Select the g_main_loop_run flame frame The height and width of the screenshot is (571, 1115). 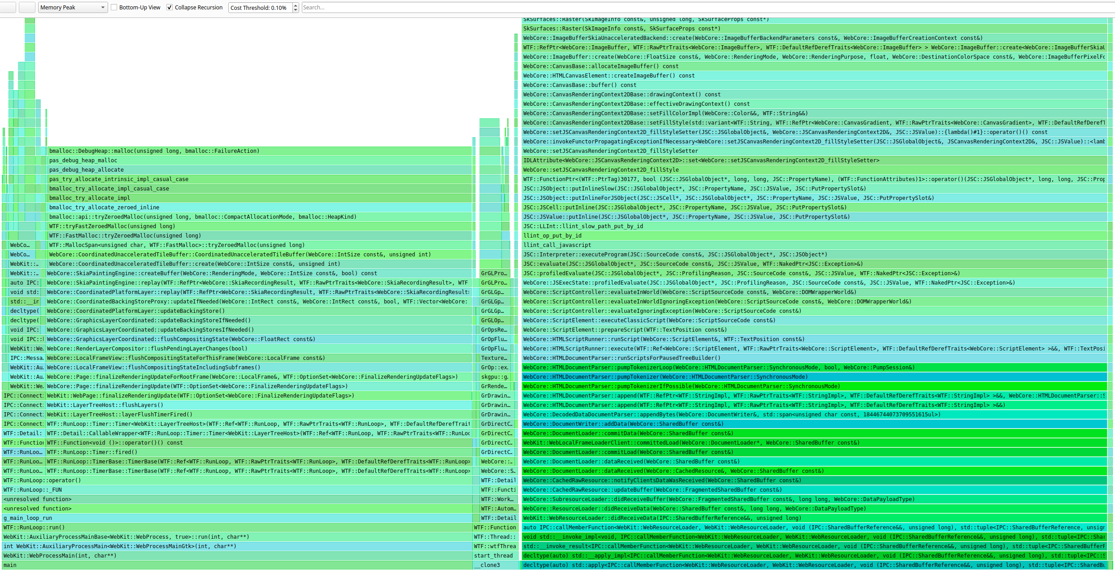coord(224,518)
